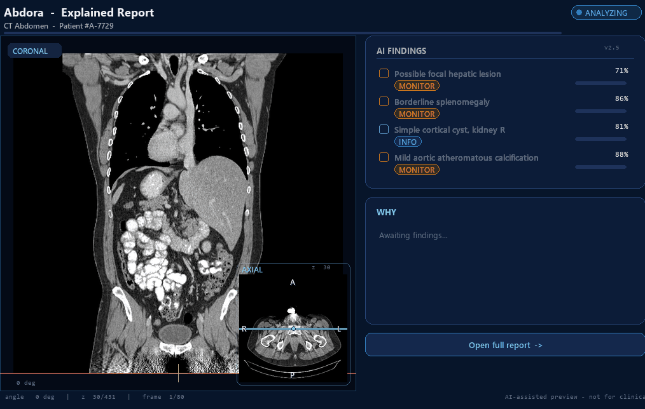
Task: Click the '0 deg' label under ruler
Action: tap(26, 383)
